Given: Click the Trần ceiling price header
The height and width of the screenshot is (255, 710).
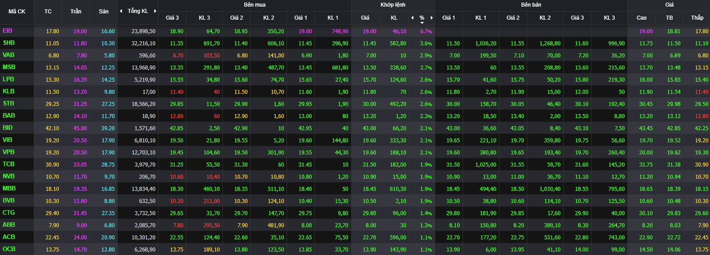Looking at the screenshot, I should 76,11.
